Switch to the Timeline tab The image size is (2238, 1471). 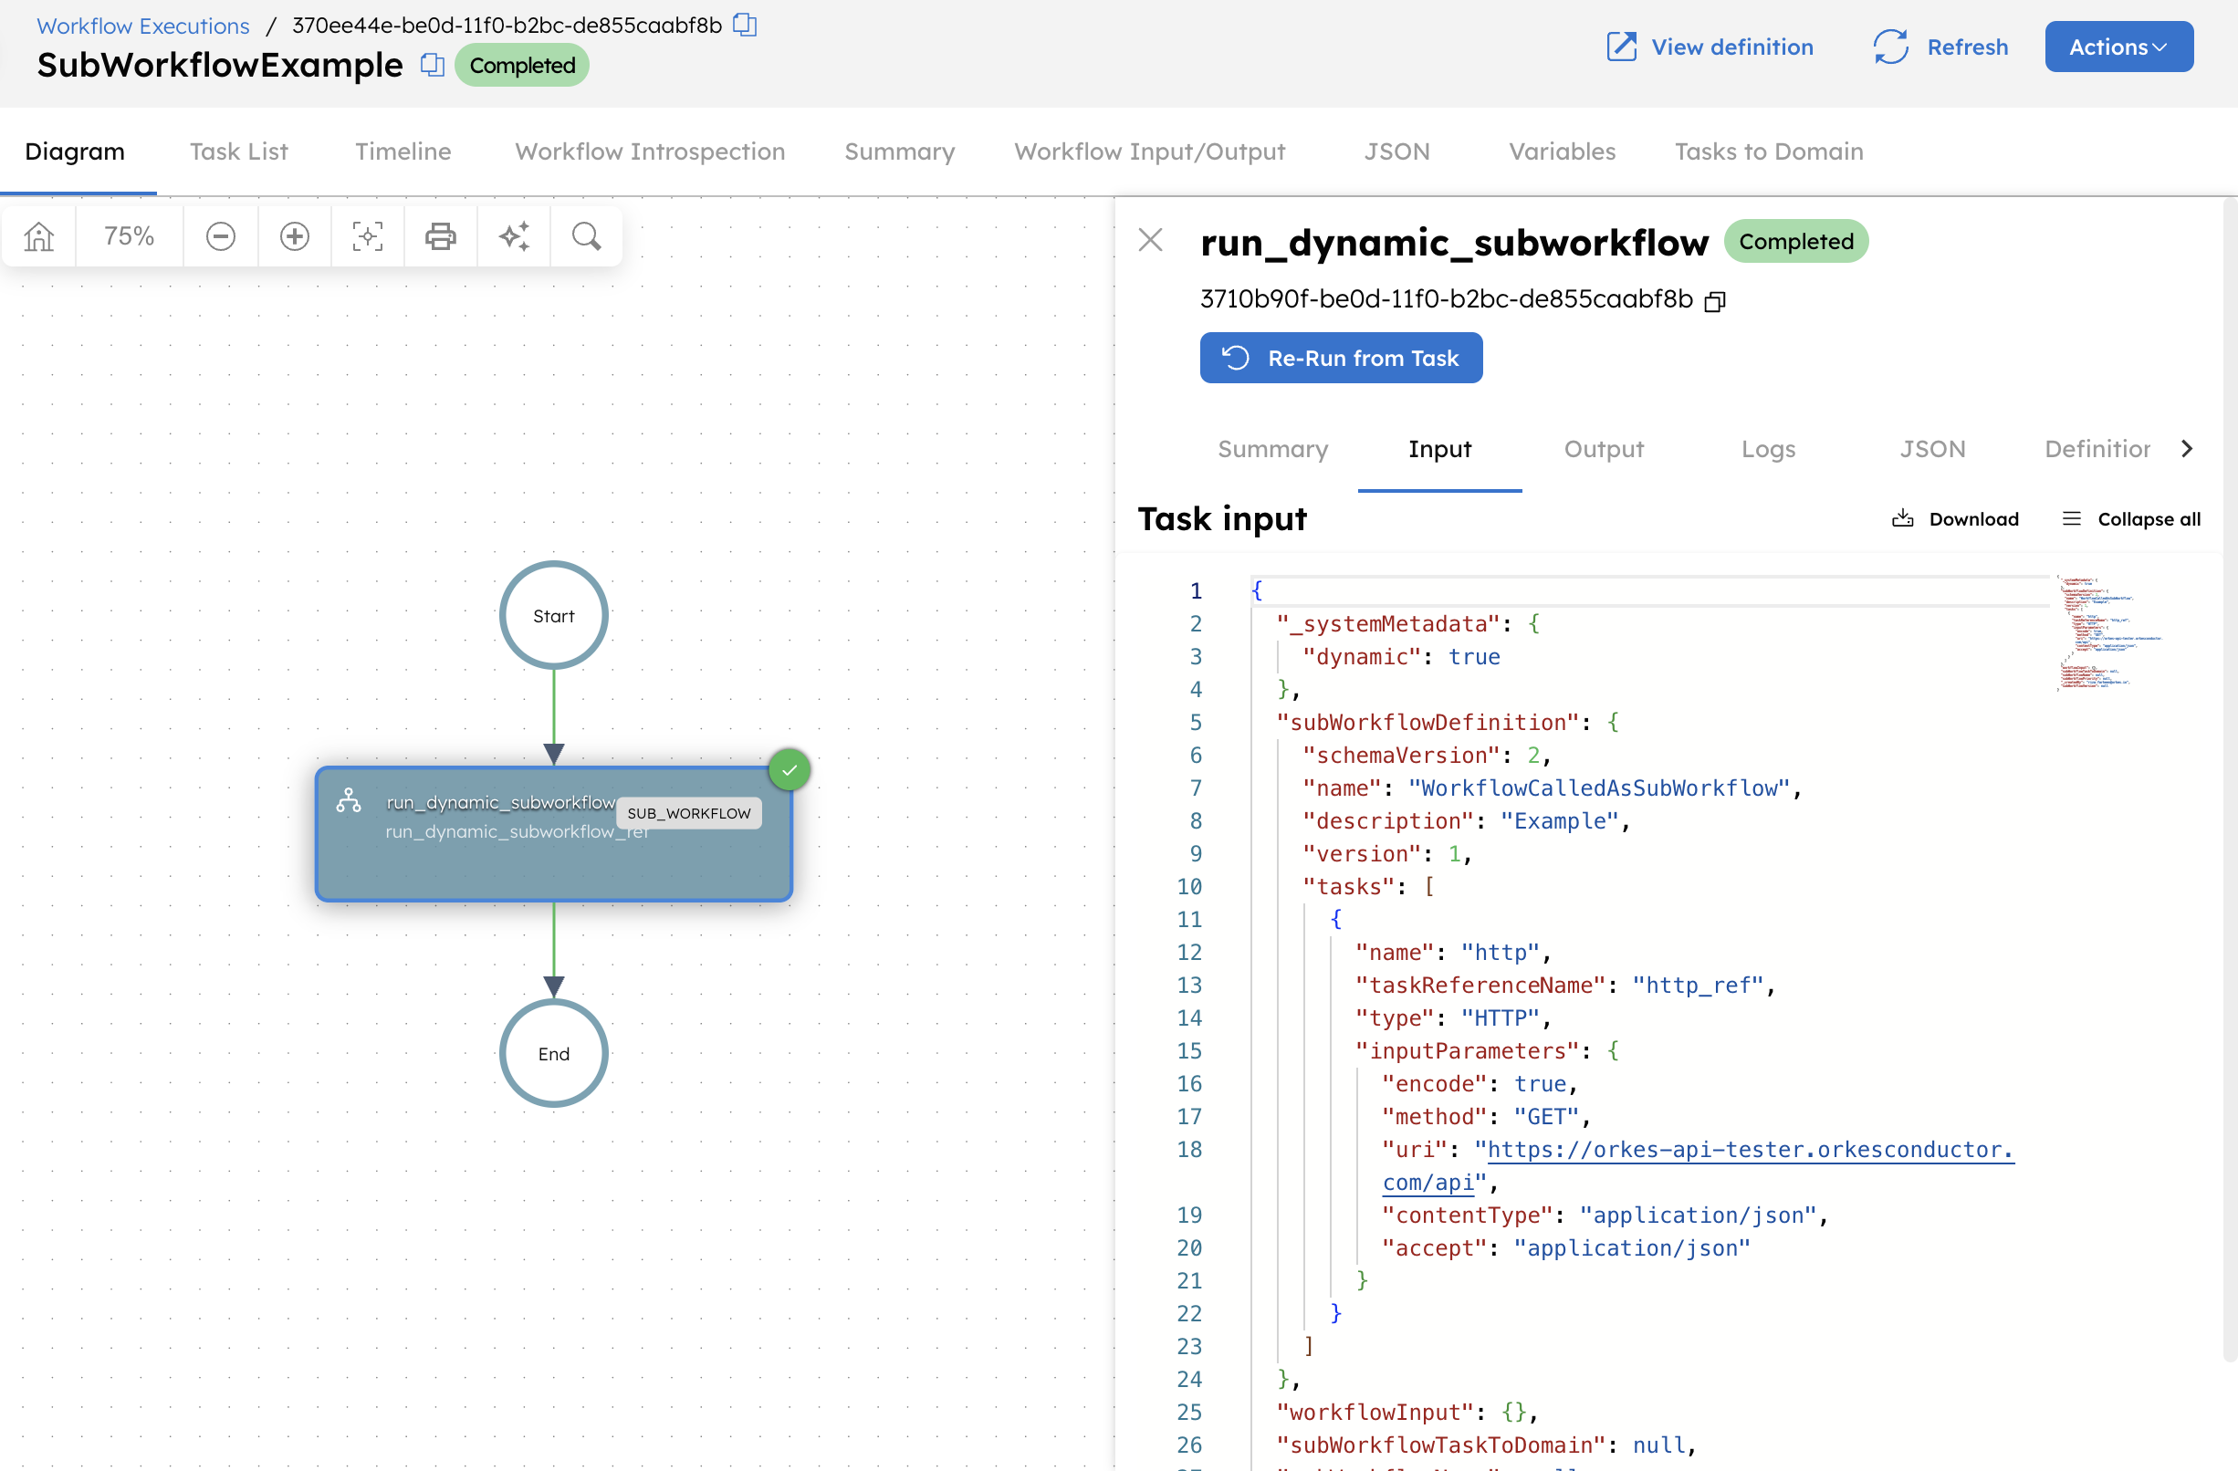point(403,151)
